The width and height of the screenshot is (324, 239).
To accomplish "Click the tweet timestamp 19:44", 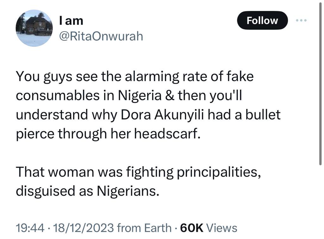I will [31, 227].
